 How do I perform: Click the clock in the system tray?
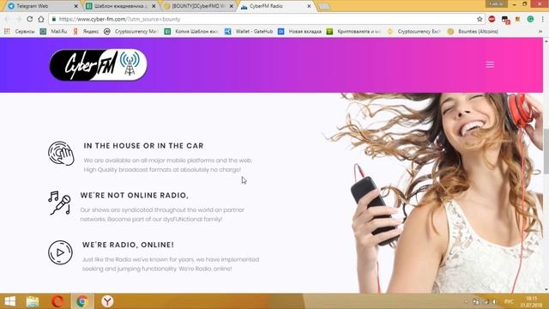pos(531,301)
